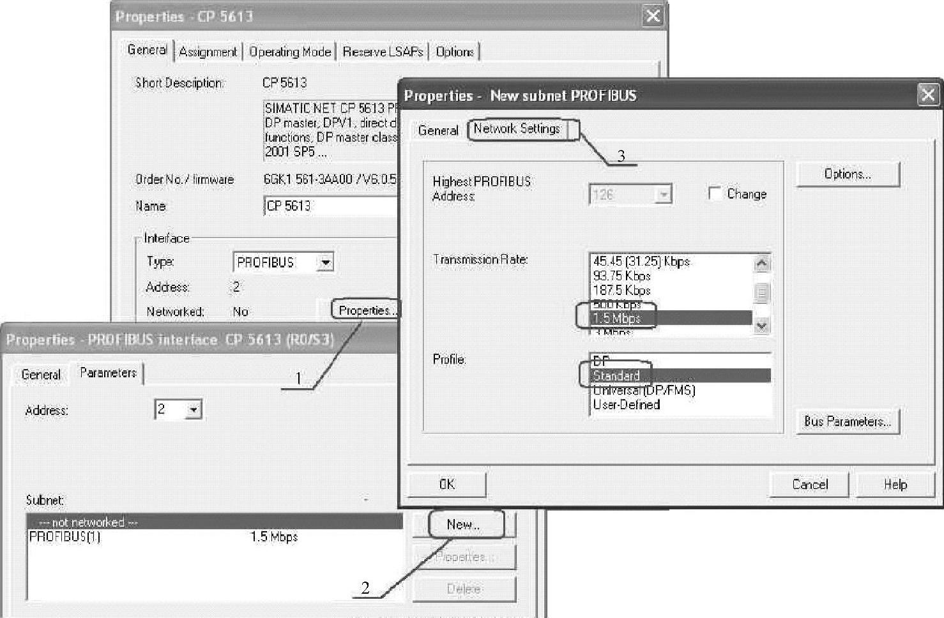The image size is (944, 618).
Task: Select the Parameters tab
Action: [108, 373]
